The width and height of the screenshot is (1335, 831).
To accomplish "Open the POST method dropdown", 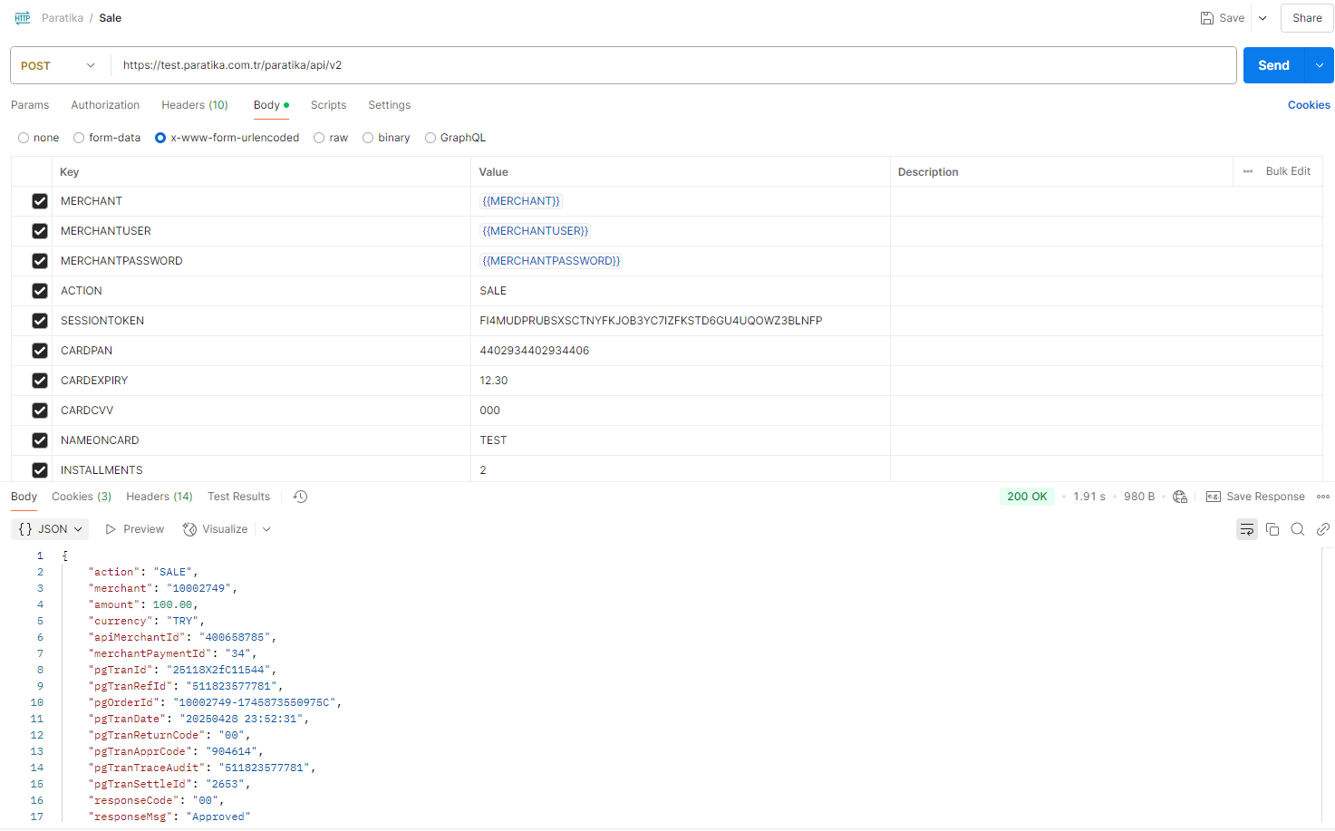I will click(59, 65).
